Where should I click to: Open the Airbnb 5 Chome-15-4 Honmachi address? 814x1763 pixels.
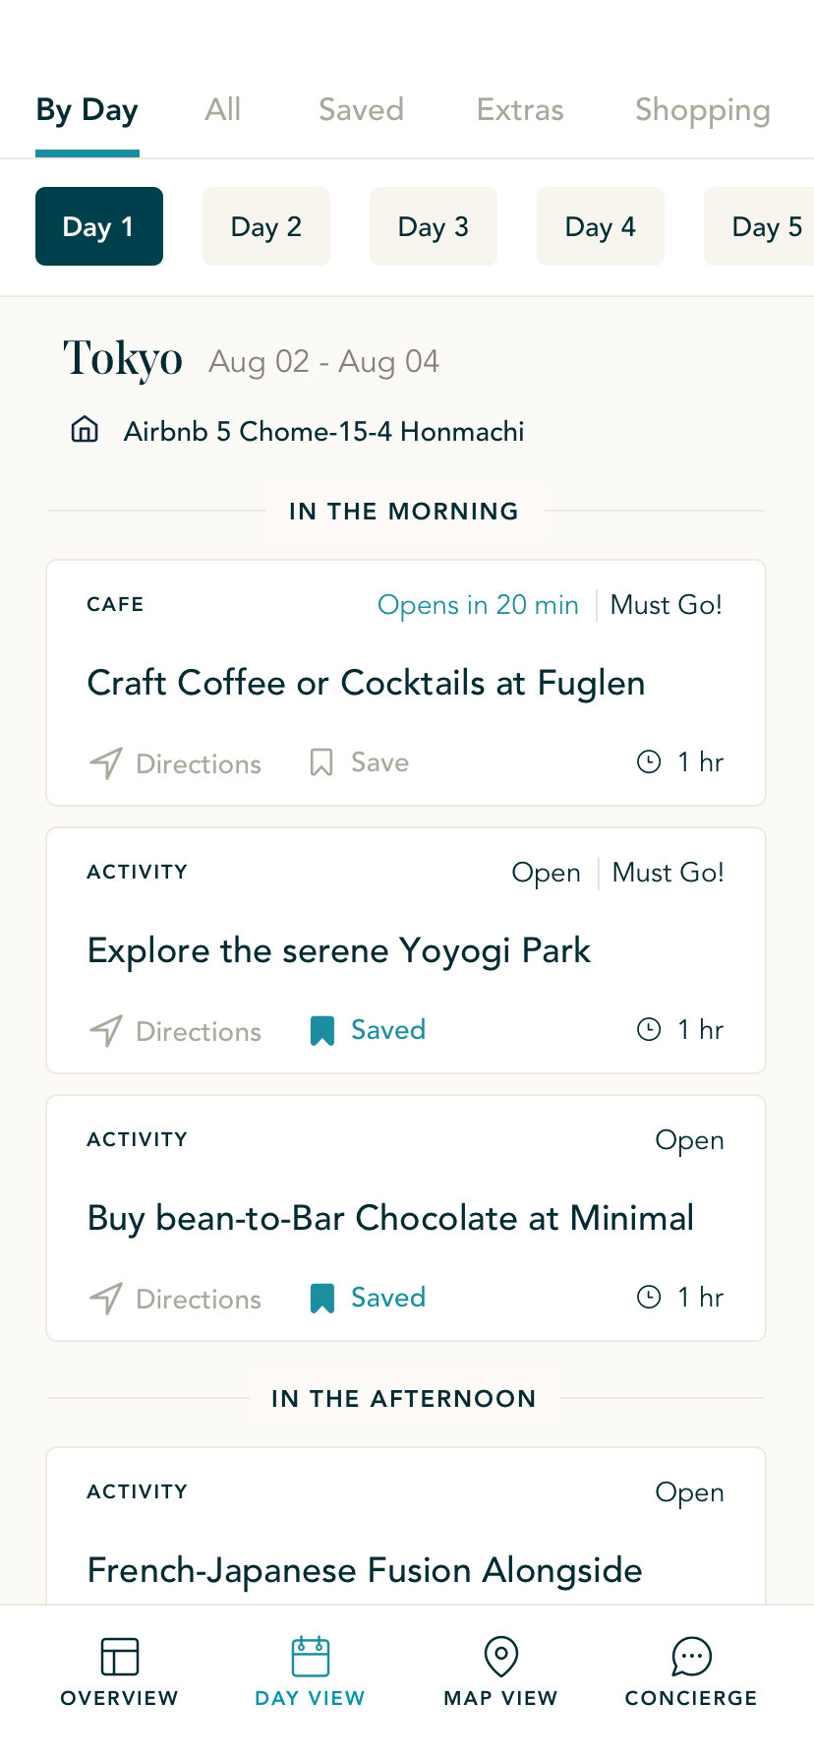[x=323, y=431]
